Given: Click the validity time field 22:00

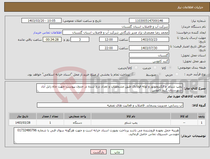Looking at the screenshot, I should click(109, 48).
